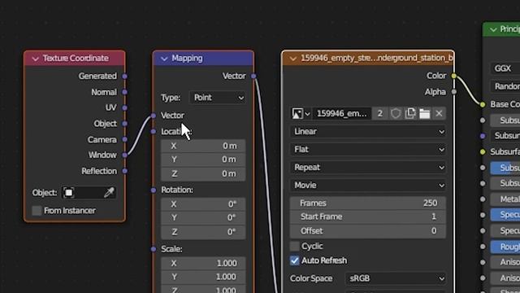Screen dimensions: 520x293
Task: Click the Scale Y field
Action: 203,277
